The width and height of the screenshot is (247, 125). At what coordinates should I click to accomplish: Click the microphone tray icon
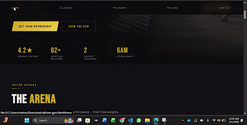(x=208, y=120)
